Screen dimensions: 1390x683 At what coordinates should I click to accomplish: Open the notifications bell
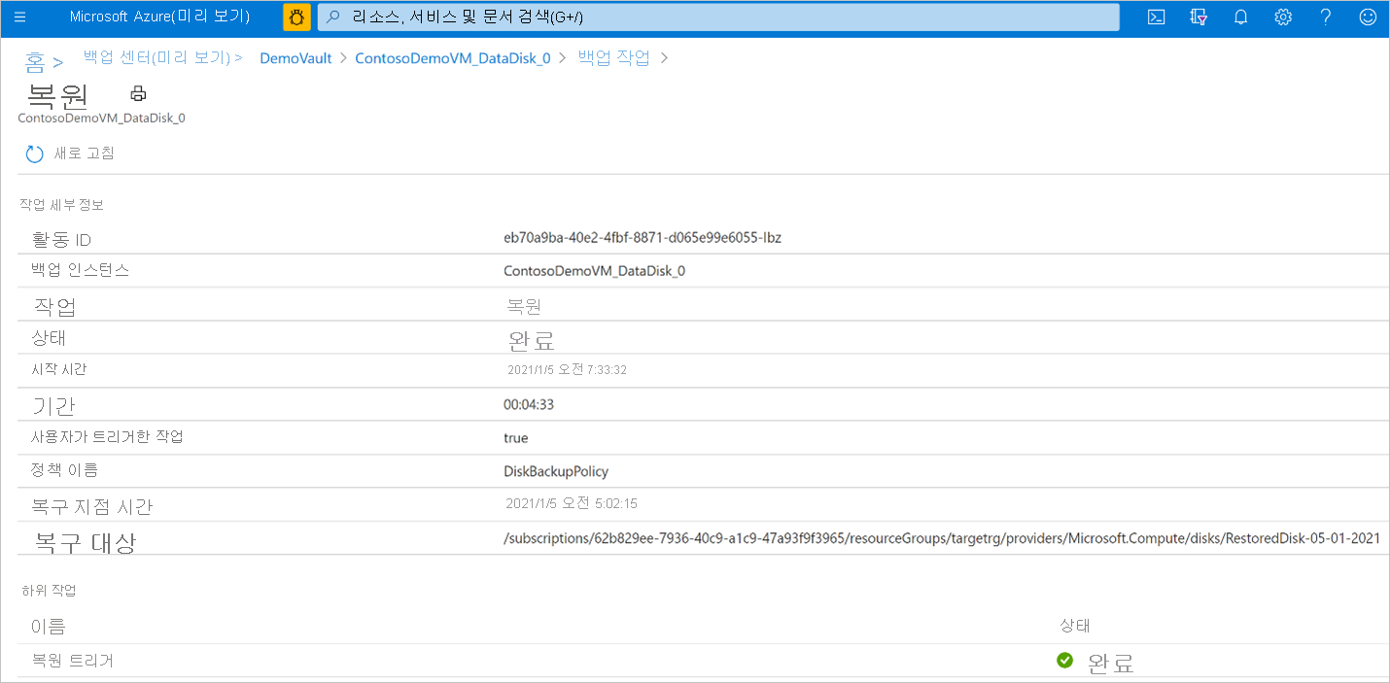point(1241,17)
